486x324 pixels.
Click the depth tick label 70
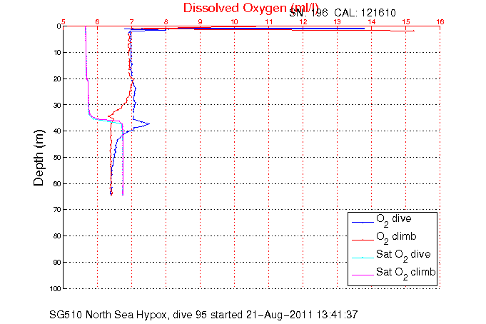[x=57, y=210]
